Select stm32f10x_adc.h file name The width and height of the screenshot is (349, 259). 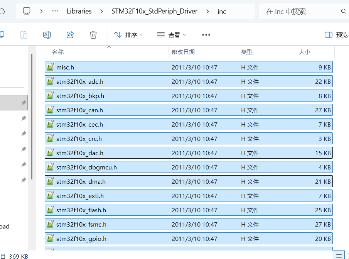(x=80, y=82)
